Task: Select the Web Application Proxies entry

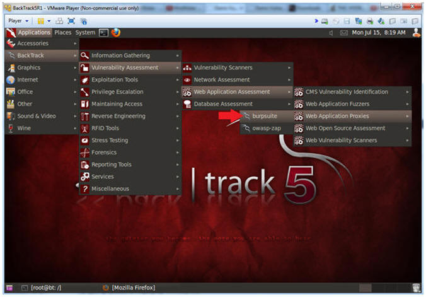Action: 352,116
